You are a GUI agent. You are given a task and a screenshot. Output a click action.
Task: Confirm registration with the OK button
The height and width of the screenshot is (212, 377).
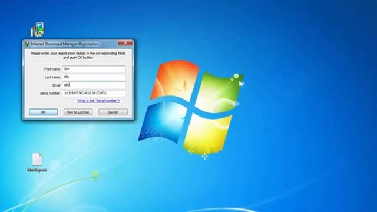[43, 112]
